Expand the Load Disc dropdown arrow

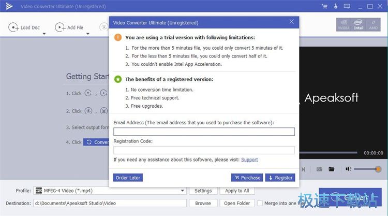click(44, 34)
